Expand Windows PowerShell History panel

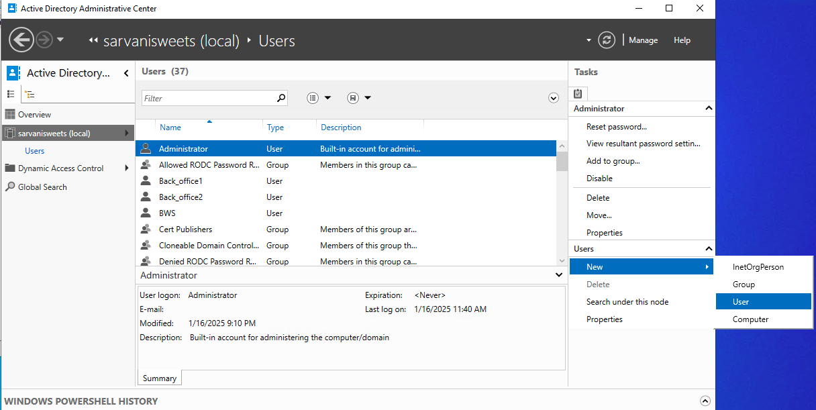tap(705, 401)
